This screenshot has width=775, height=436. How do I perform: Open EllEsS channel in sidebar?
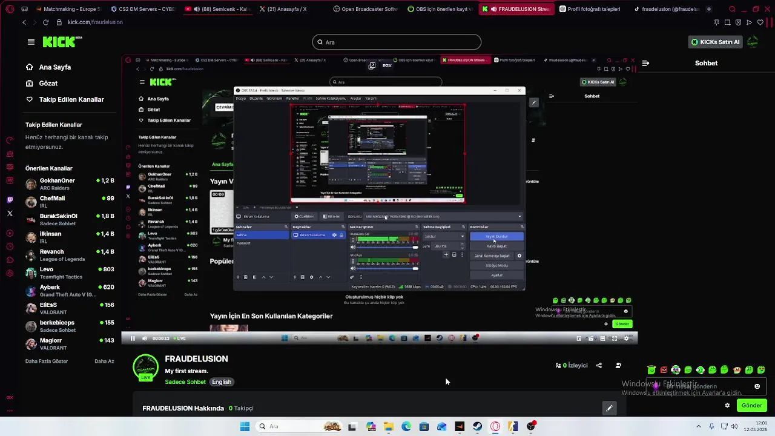pos(70,308)
